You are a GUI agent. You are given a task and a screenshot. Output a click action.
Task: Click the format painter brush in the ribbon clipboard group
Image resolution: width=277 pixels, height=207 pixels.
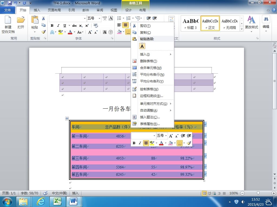coord(44,32)
